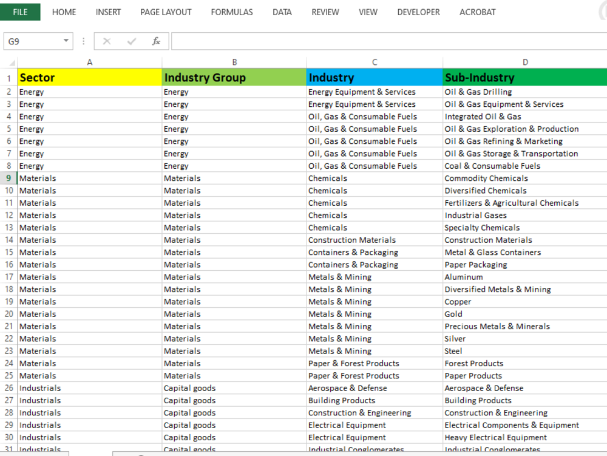Screen dimensions: 607x456
Task: Select Industrials cell in row 28
Action: [x=89, y=413]
